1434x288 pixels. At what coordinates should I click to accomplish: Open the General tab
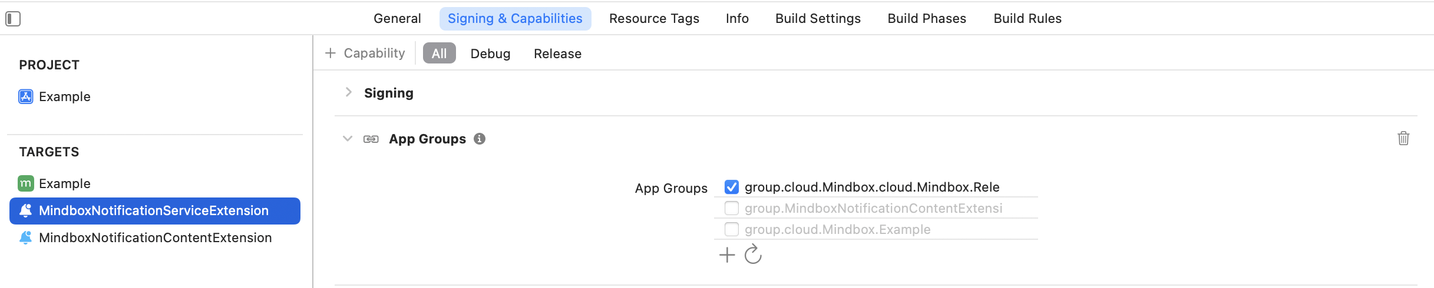[397, 19]
